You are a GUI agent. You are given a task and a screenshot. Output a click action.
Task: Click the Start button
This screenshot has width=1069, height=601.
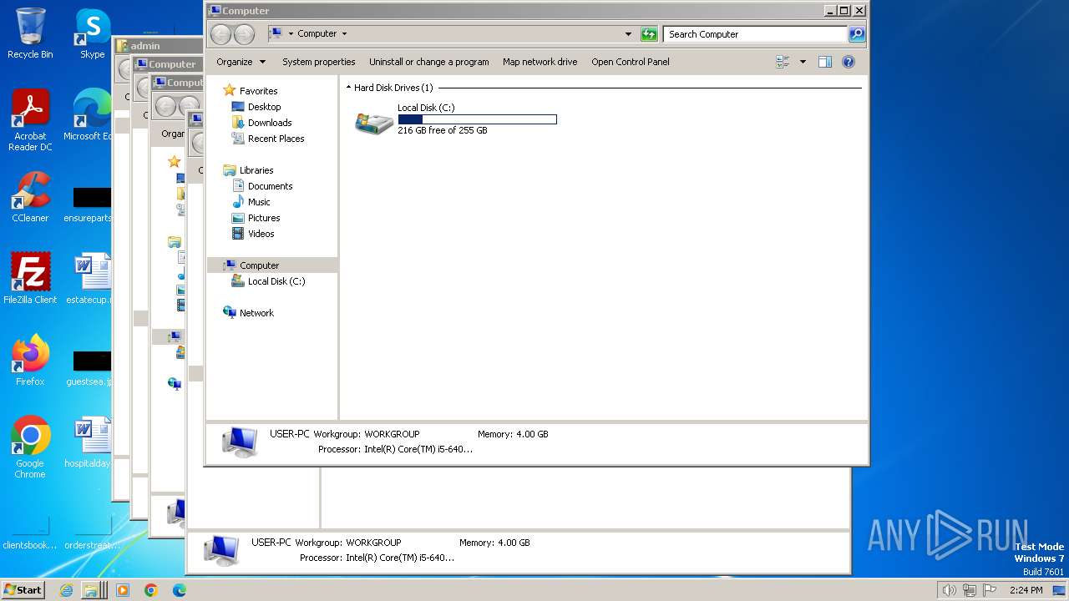(23, 590)
